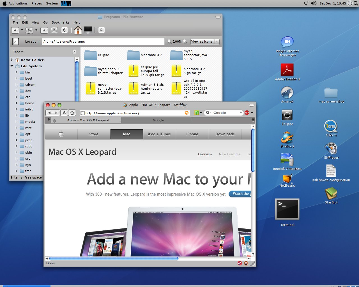Launch NetBeans desktop icon

coord(287,179)
